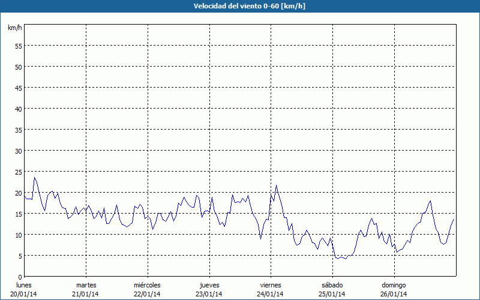
Task: Click the "sábado" day label
Action: coord(332,285)
